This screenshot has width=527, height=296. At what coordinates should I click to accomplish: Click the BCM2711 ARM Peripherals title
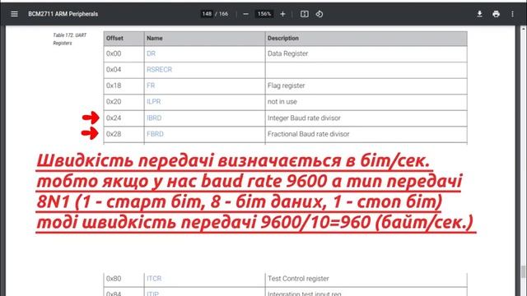point(63,14)
